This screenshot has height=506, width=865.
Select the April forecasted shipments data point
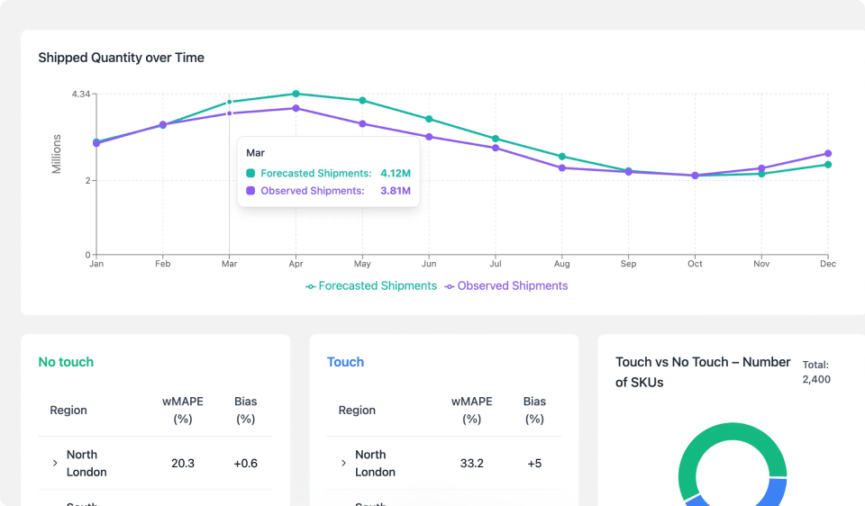point(296,94)
